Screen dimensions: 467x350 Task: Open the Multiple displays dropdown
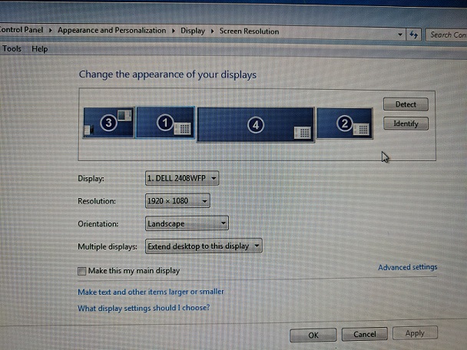(204, 246)
